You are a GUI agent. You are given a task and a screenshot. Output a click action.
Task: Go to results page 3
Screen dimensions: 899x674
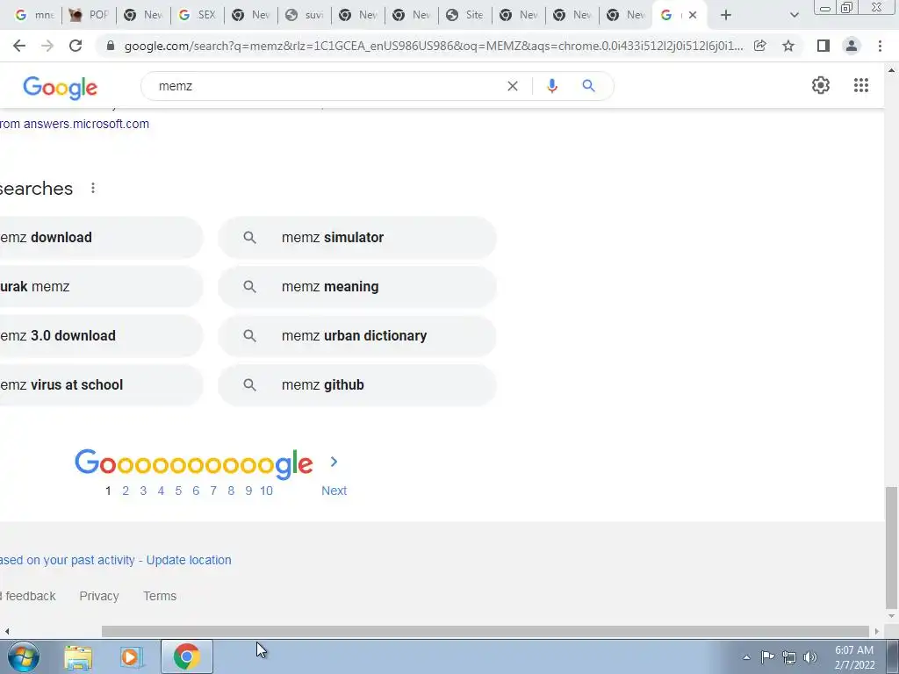[143, 491]
